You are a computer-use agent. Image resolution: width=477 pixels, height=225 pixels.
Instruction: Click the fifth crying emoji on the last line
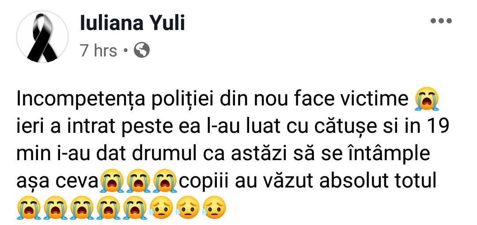[x=135, y=206]
